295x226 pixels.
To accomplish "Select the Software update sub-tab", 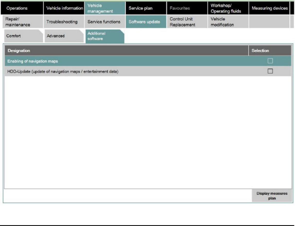I will pos(146,22).
